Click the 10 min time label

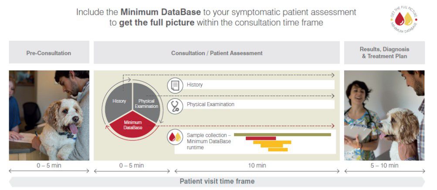click(257, 166)
